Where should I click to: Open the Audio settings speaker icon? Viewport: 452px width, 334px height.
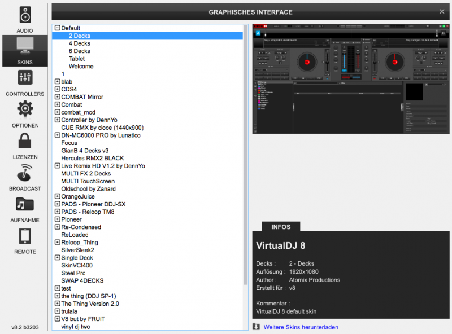tap(25, 15)
